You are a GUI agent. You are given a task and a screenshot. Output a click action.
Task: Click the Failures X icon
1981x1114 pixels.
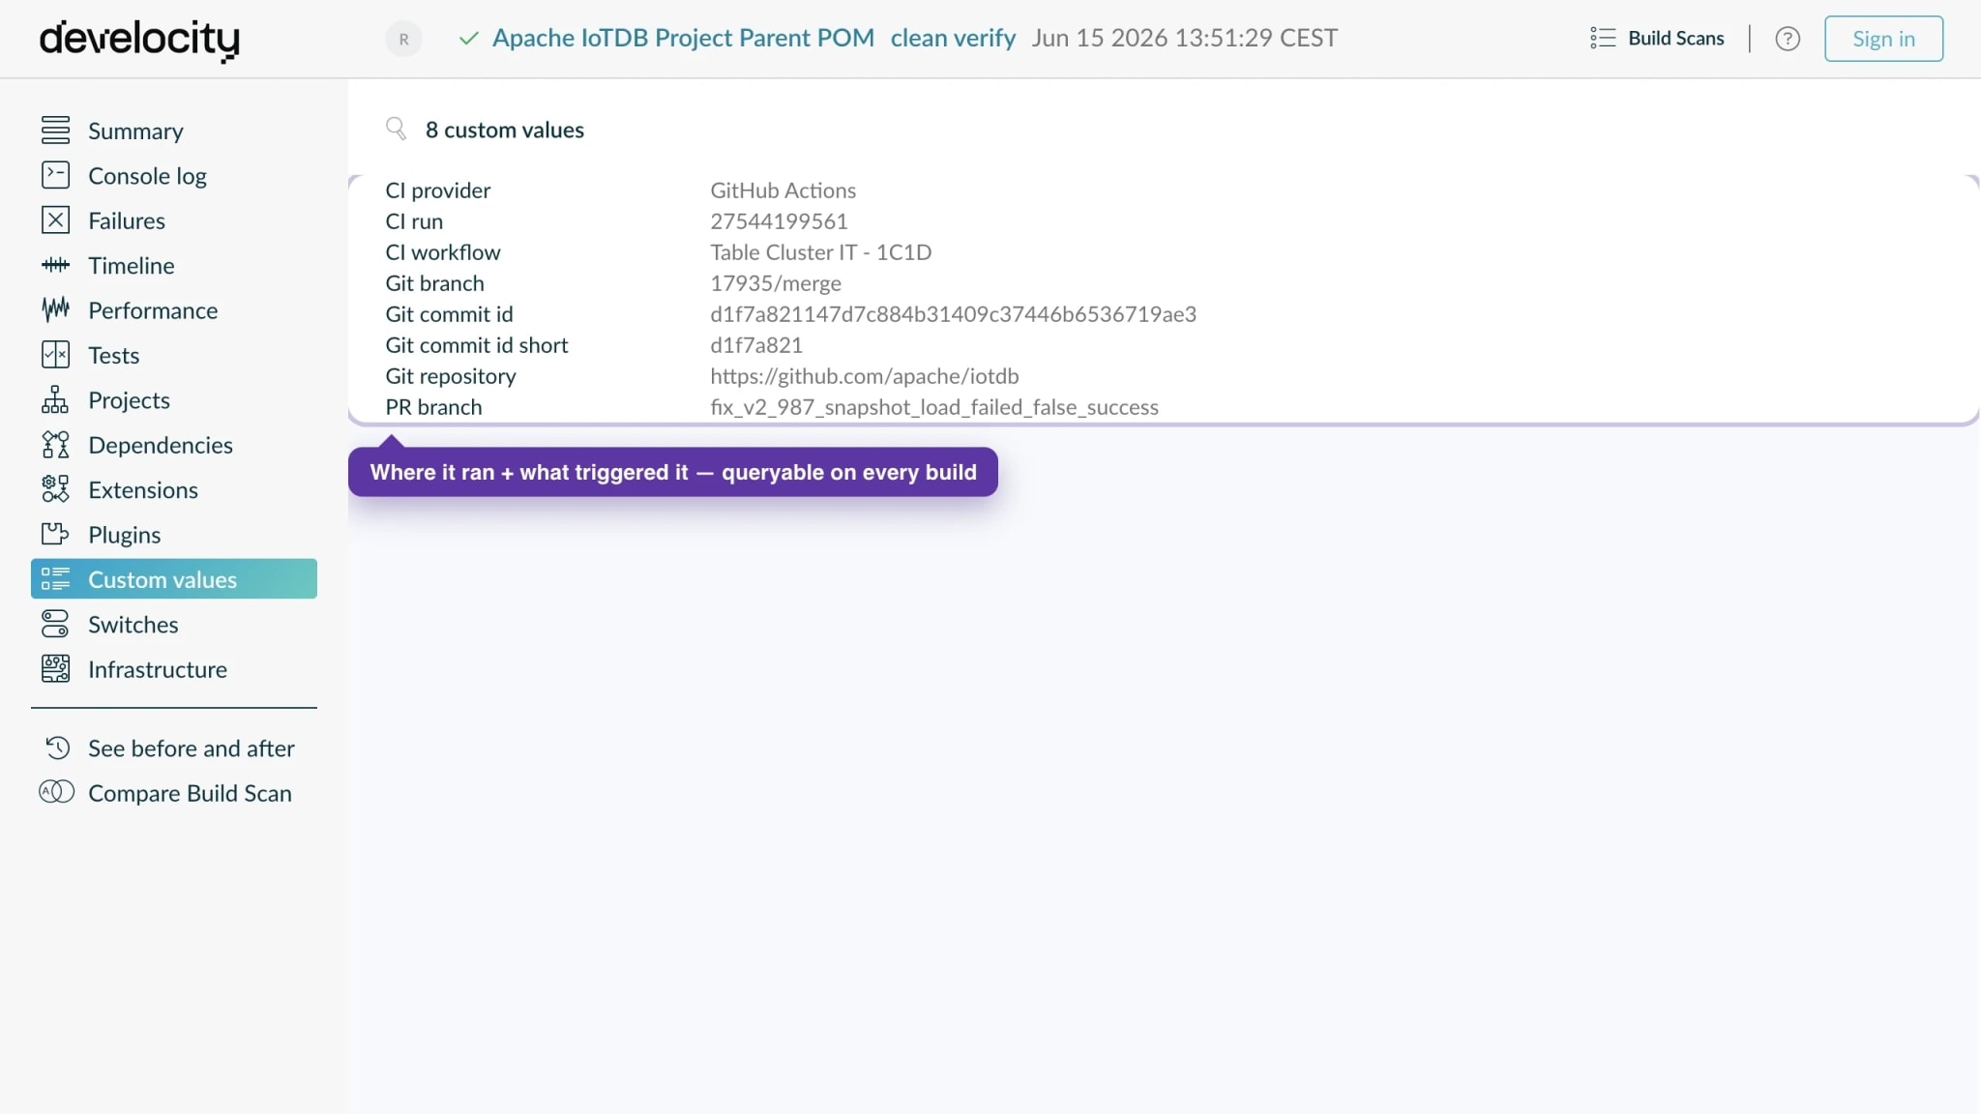click(x=55, y=220)
